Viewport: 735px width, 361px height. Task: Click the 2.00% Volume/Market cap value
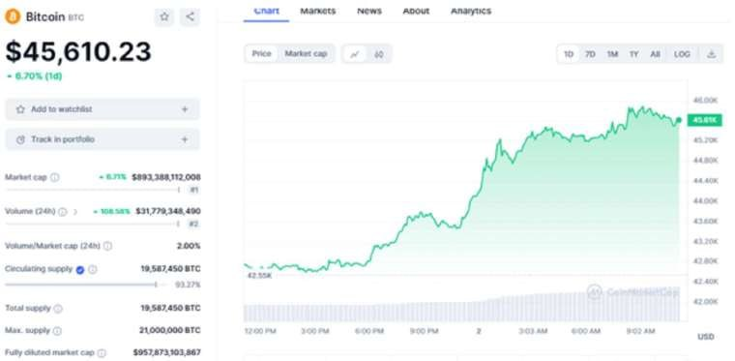(189, 246)
